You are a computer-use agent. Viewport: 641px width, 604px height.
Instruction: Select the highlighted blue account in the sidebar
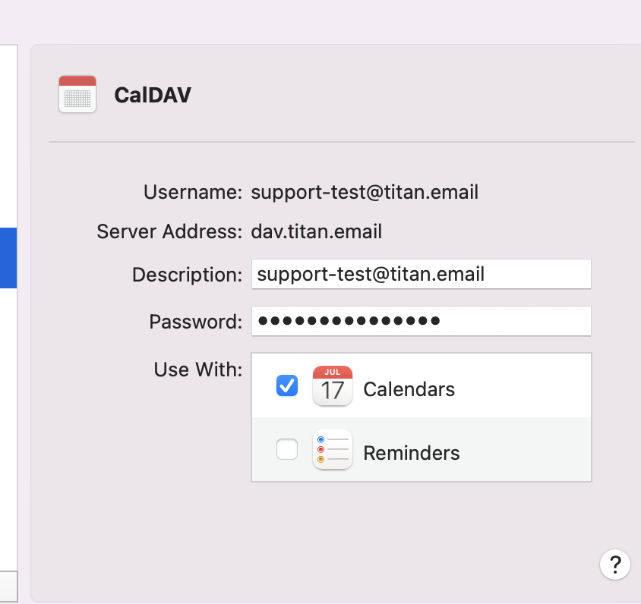pyautogui.click(x=8, y=258)
